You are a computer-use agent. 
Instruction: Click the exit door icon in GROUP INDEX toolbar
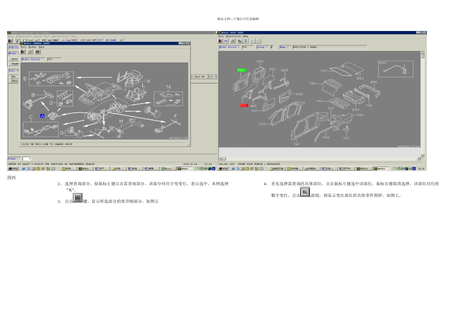tap(220, 41)
